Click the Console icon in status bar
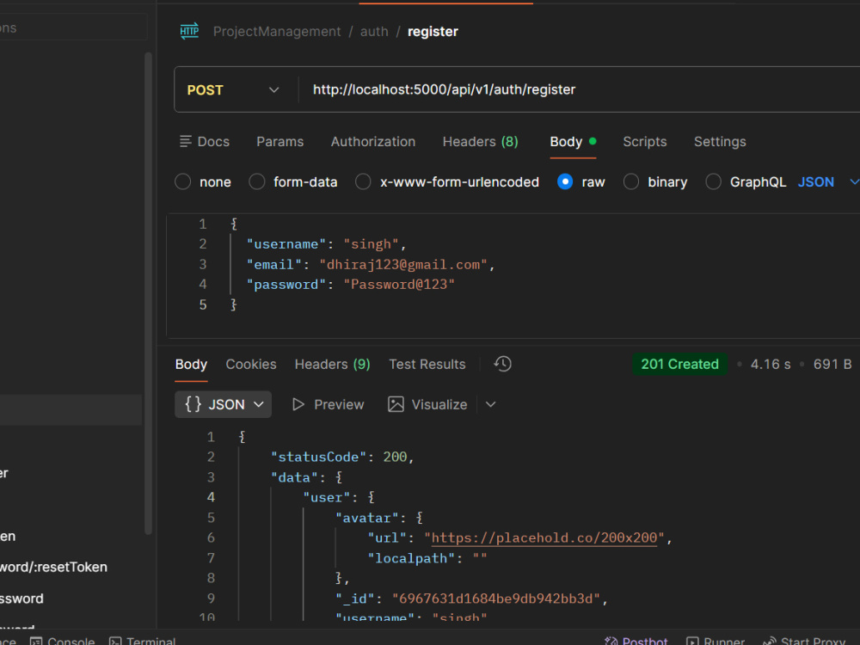This screenshot has height=645, width=860. click(x=36, y=642)
